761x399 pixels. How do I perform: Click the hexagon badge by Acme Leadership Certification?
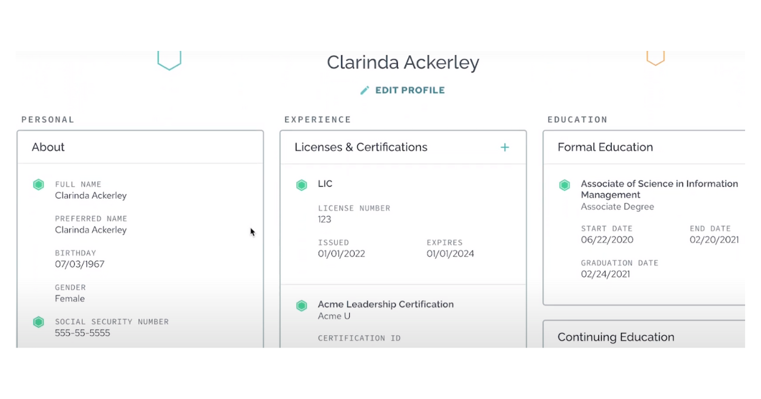(301, 304)
